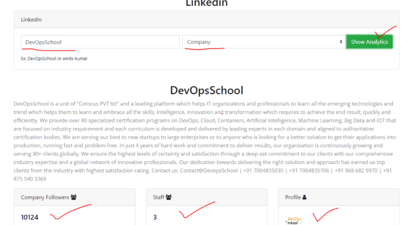The image size is (407, 225).
Task: Click the company description paragraph
Action: tap(205, 141)
